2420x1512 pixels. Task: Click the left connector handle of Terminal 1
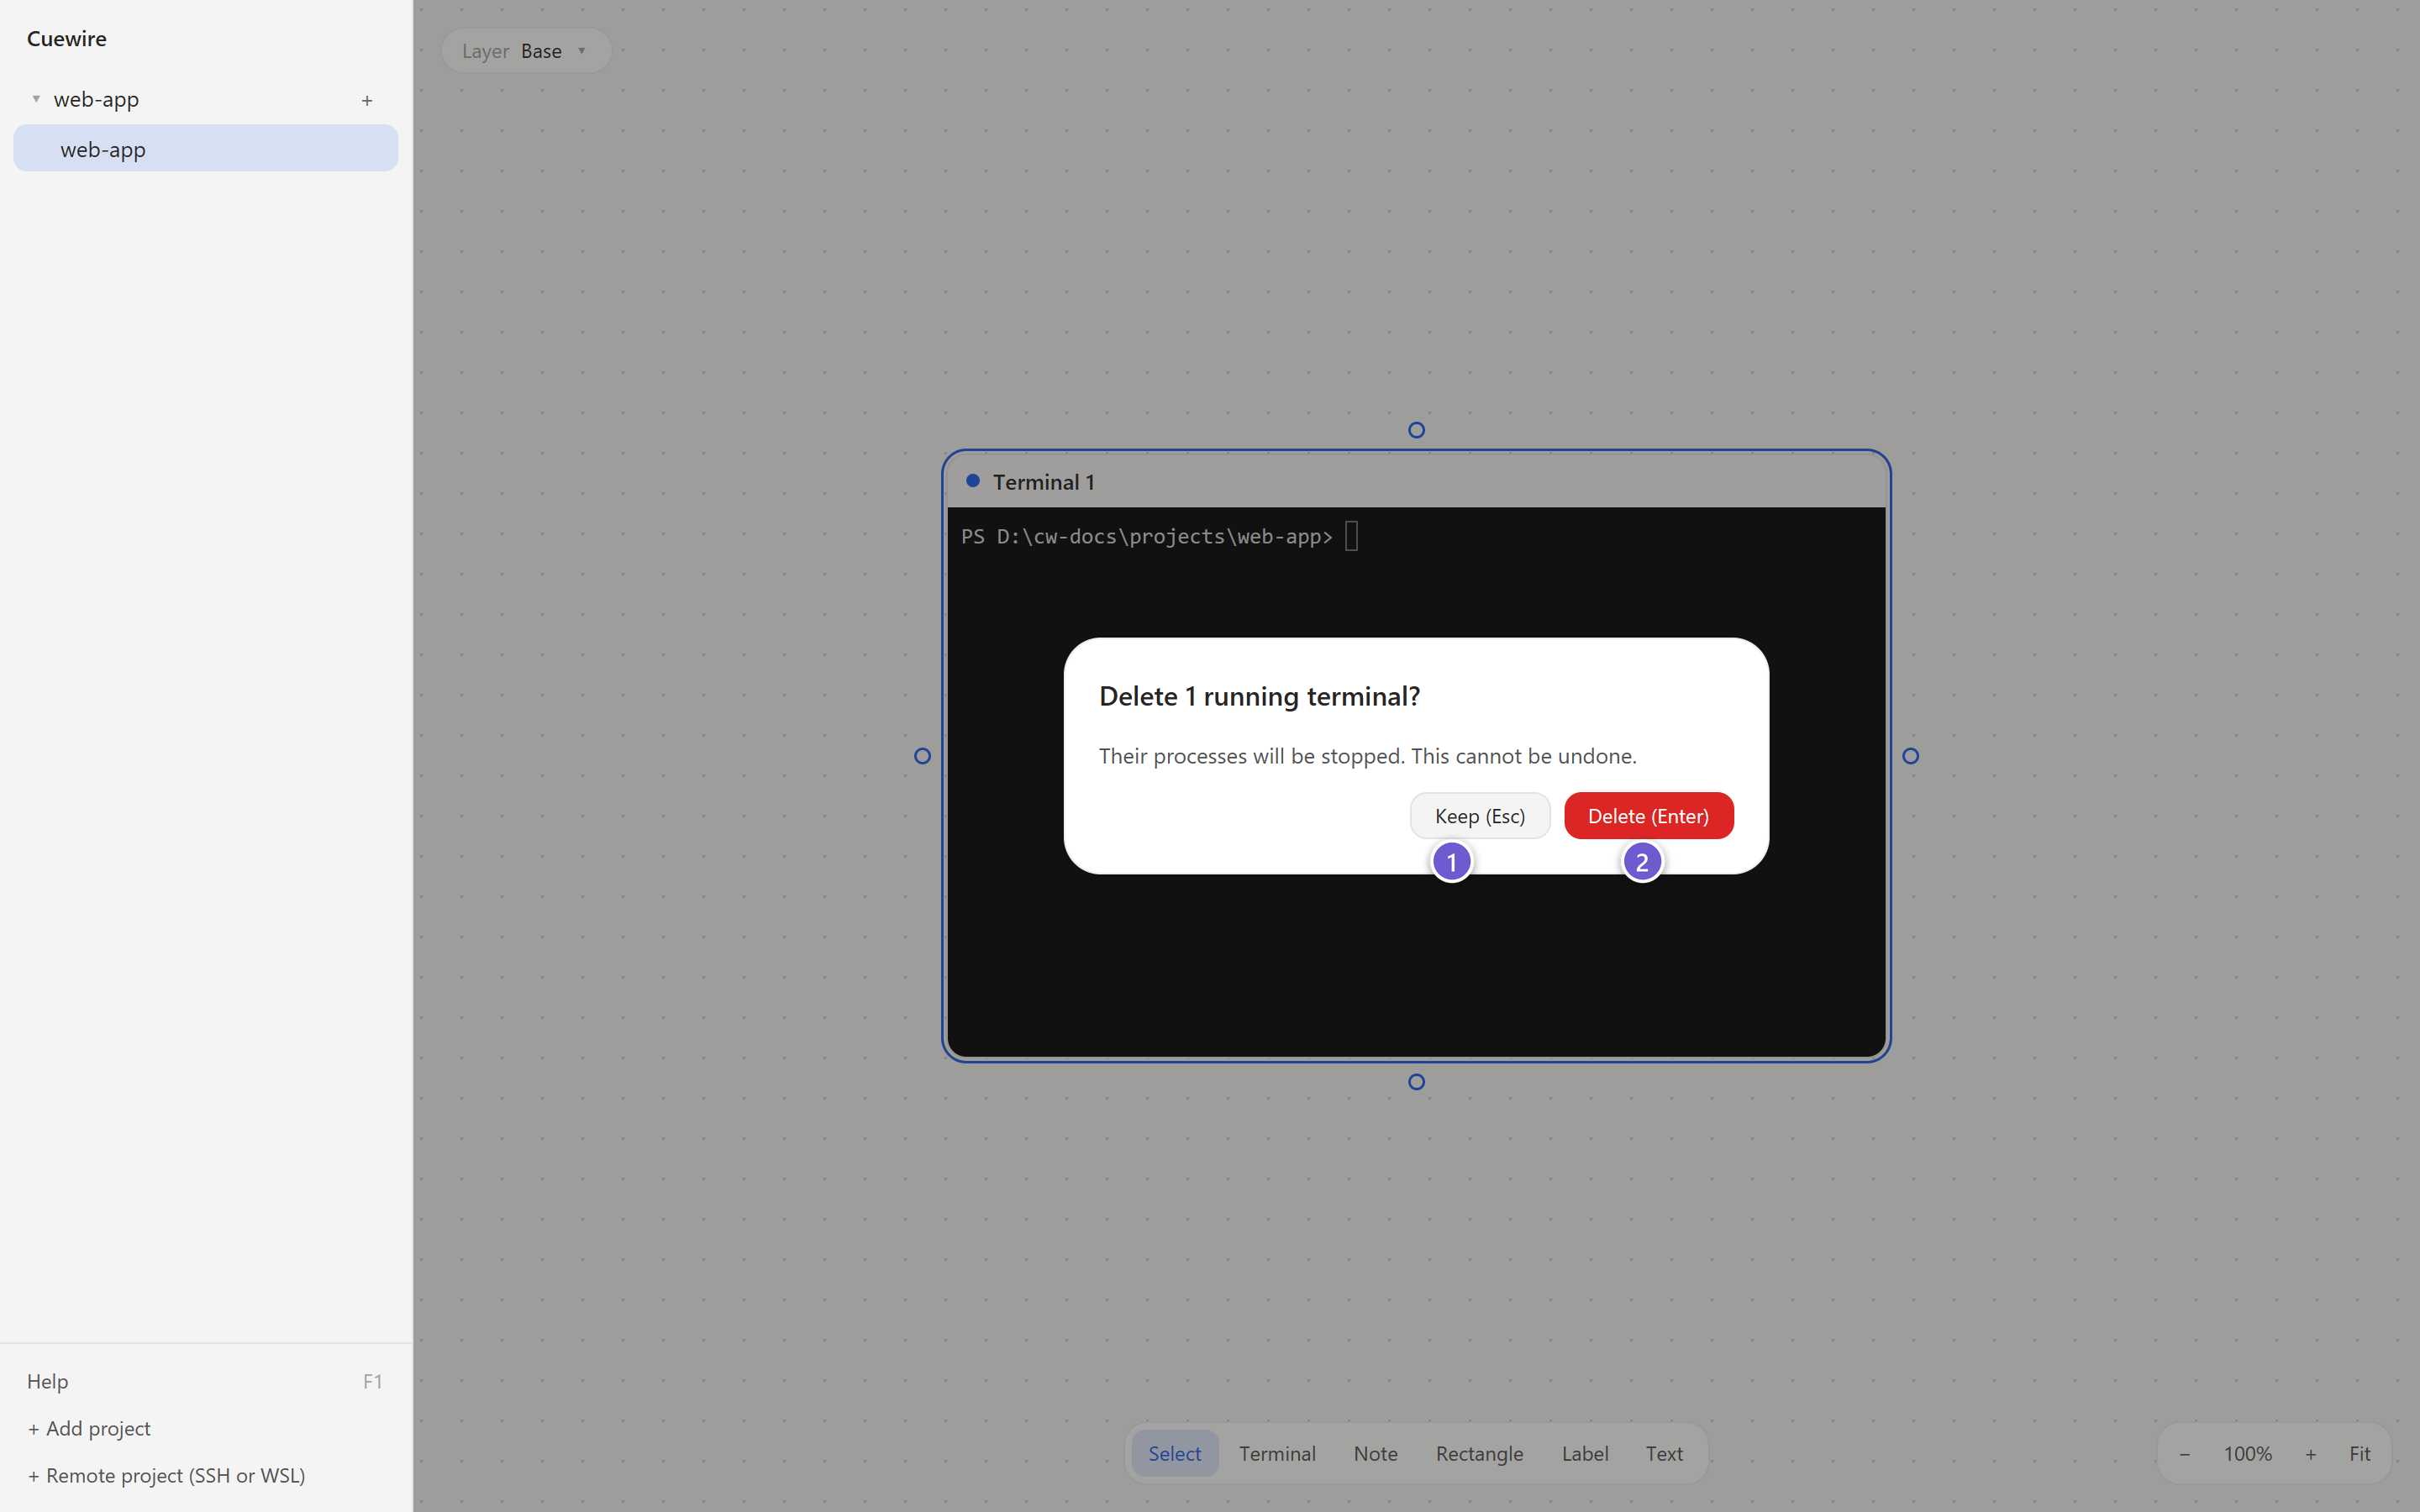922,756
